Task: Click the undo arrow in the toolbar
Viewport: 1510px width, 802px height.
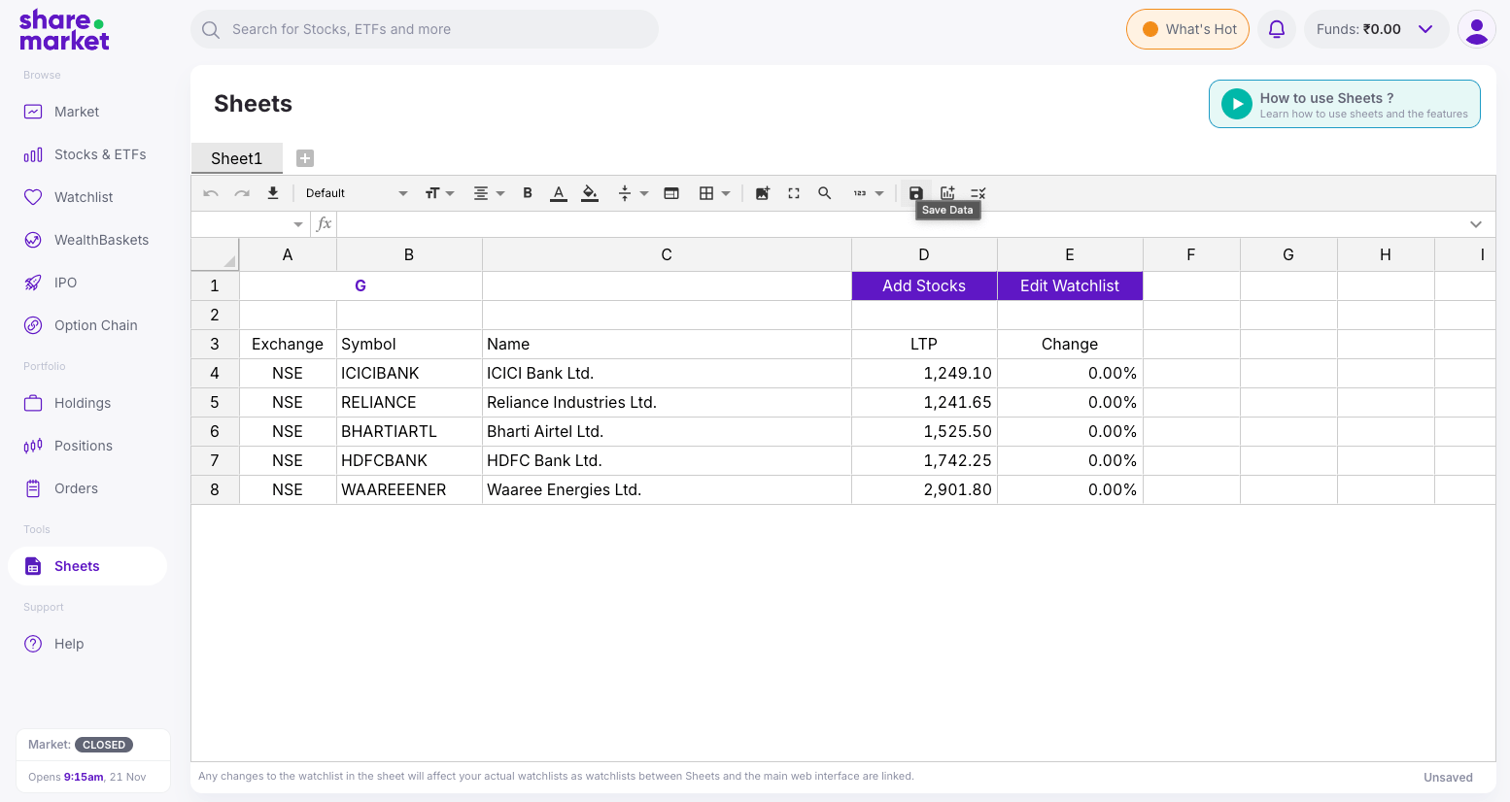Action: [211, 193]
